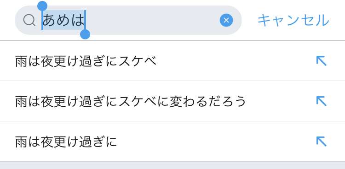Click the magnifying glass search icon
This screenshot has height=169, width=345.
pyautogui.click(x=29, y=21)
